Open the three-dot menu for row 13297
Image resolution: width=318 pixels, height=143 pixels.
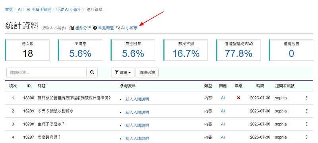(306, 137)
